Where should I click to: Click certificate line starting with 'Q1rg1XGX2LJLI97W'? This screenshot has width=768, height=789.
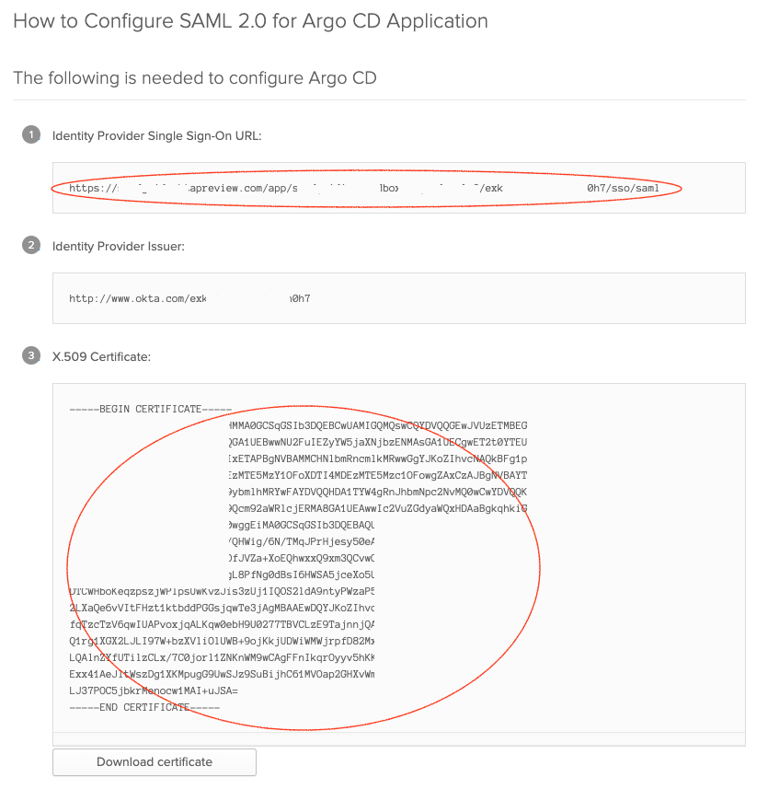[222, 641]
